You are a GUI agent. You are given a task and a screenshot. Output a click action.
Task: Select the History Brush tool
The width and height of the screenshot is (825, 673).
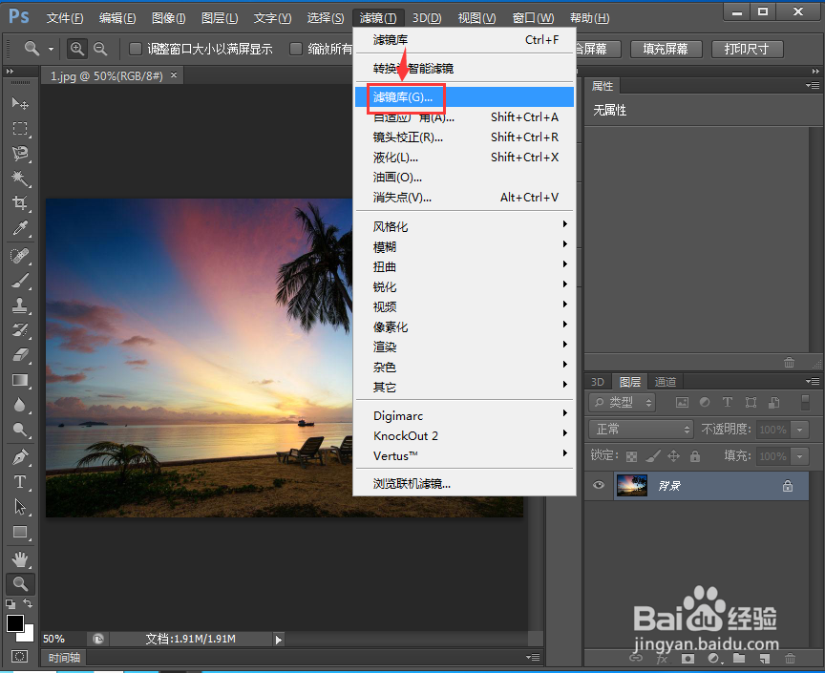[x=20, y=330]
